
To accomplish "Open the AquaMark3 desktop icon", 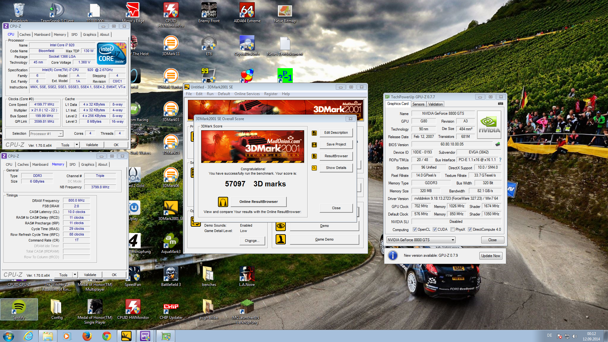I will (x=171, y=243).
